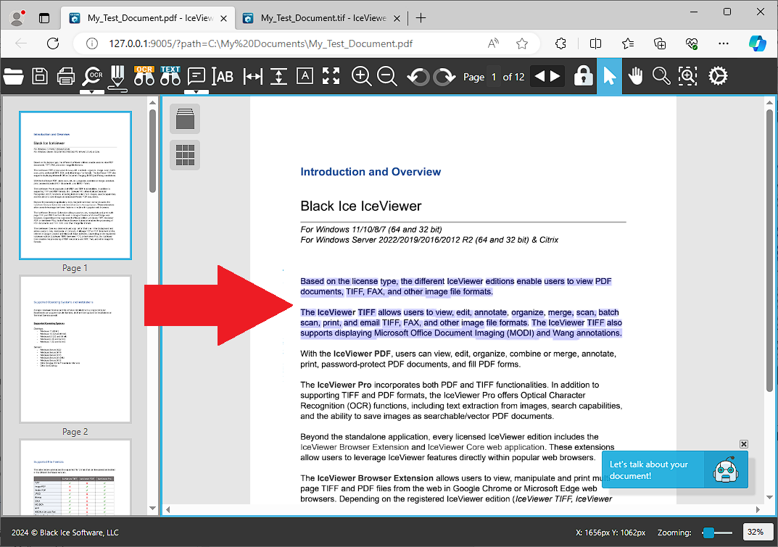Open the Copilot sidebar icon
This screenshot has width=778, height=547.
click(758, 43)
